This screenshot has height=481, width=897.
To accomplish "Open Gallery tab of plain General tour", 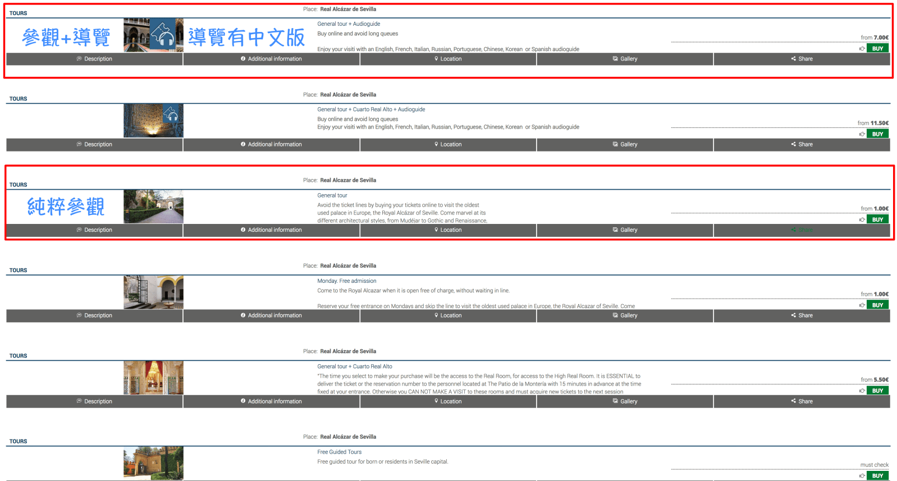I will [625, 230].
